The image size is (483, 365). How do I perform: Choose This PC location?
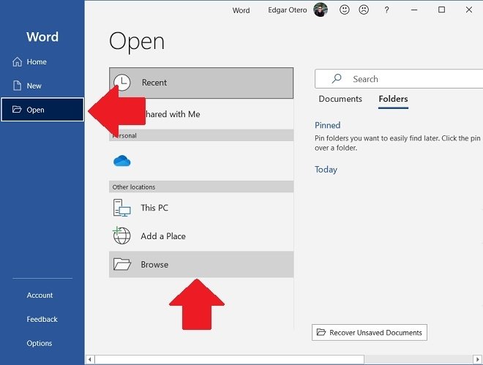[201, 208]
